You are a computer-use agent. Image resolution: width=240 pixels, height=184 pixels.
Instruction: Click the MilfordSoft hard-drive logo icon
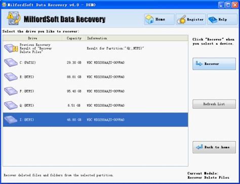[x=14, y=18]
